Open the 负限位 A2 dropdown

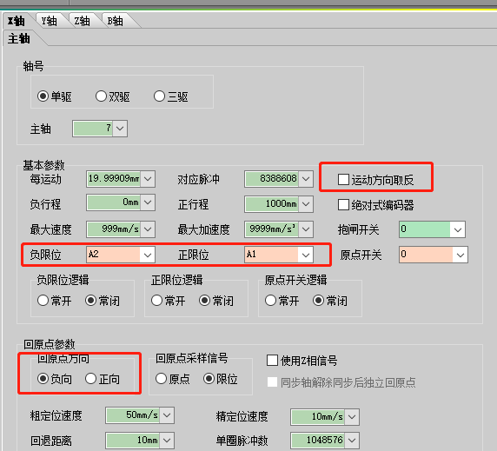click(148, 255)
